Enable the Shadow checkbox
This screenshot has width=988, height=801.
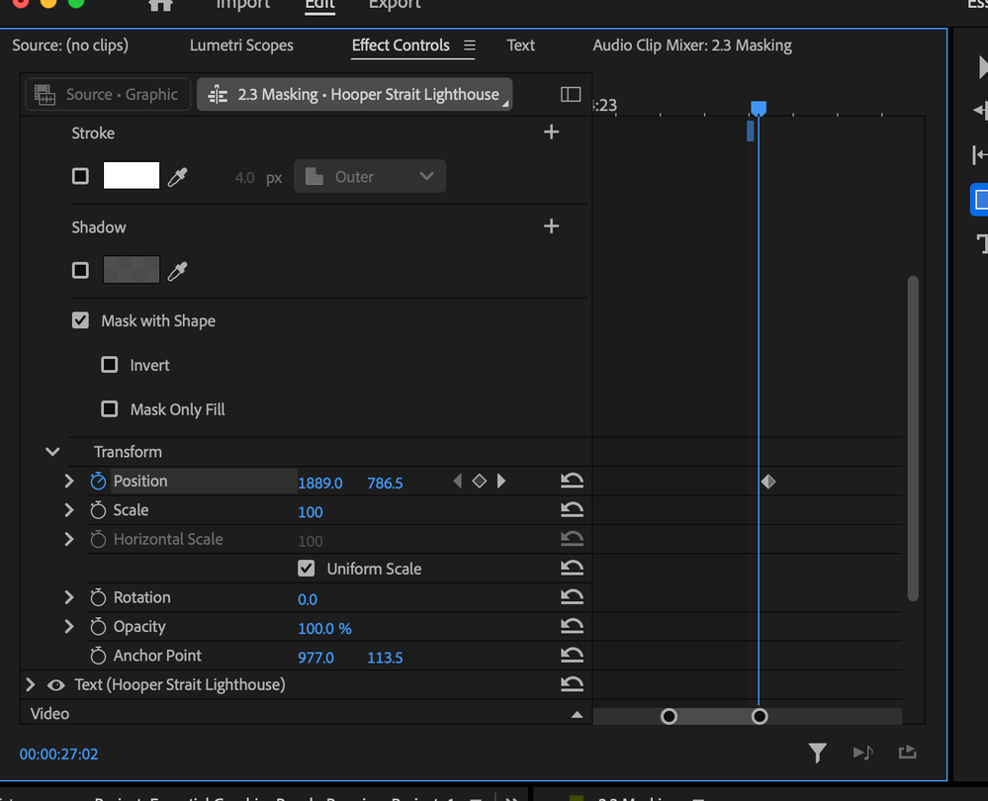point(80,270)
